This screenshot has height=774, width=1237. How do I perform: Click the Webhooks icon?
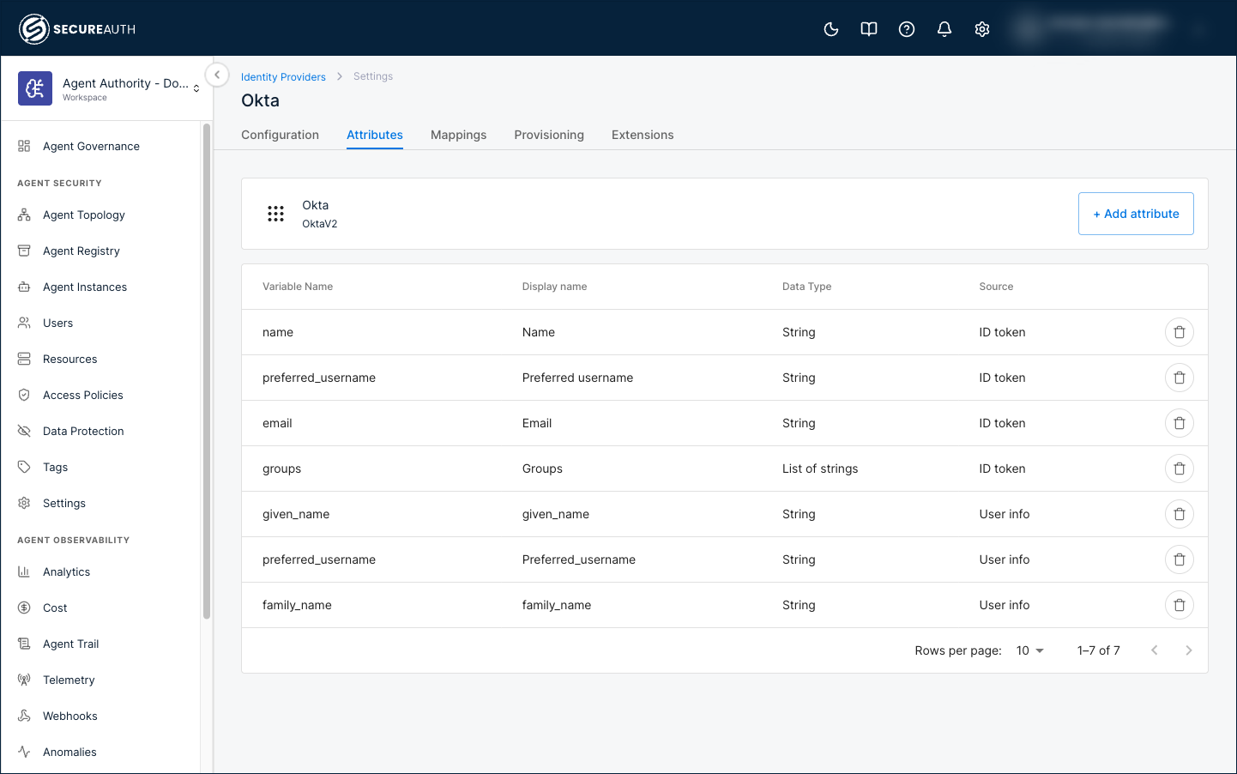pyautogui.click(x=24, y=717)
